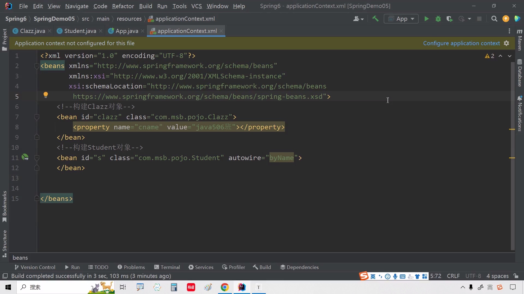Click Configure application context link

pyautogui.click(x=461, y=43)
